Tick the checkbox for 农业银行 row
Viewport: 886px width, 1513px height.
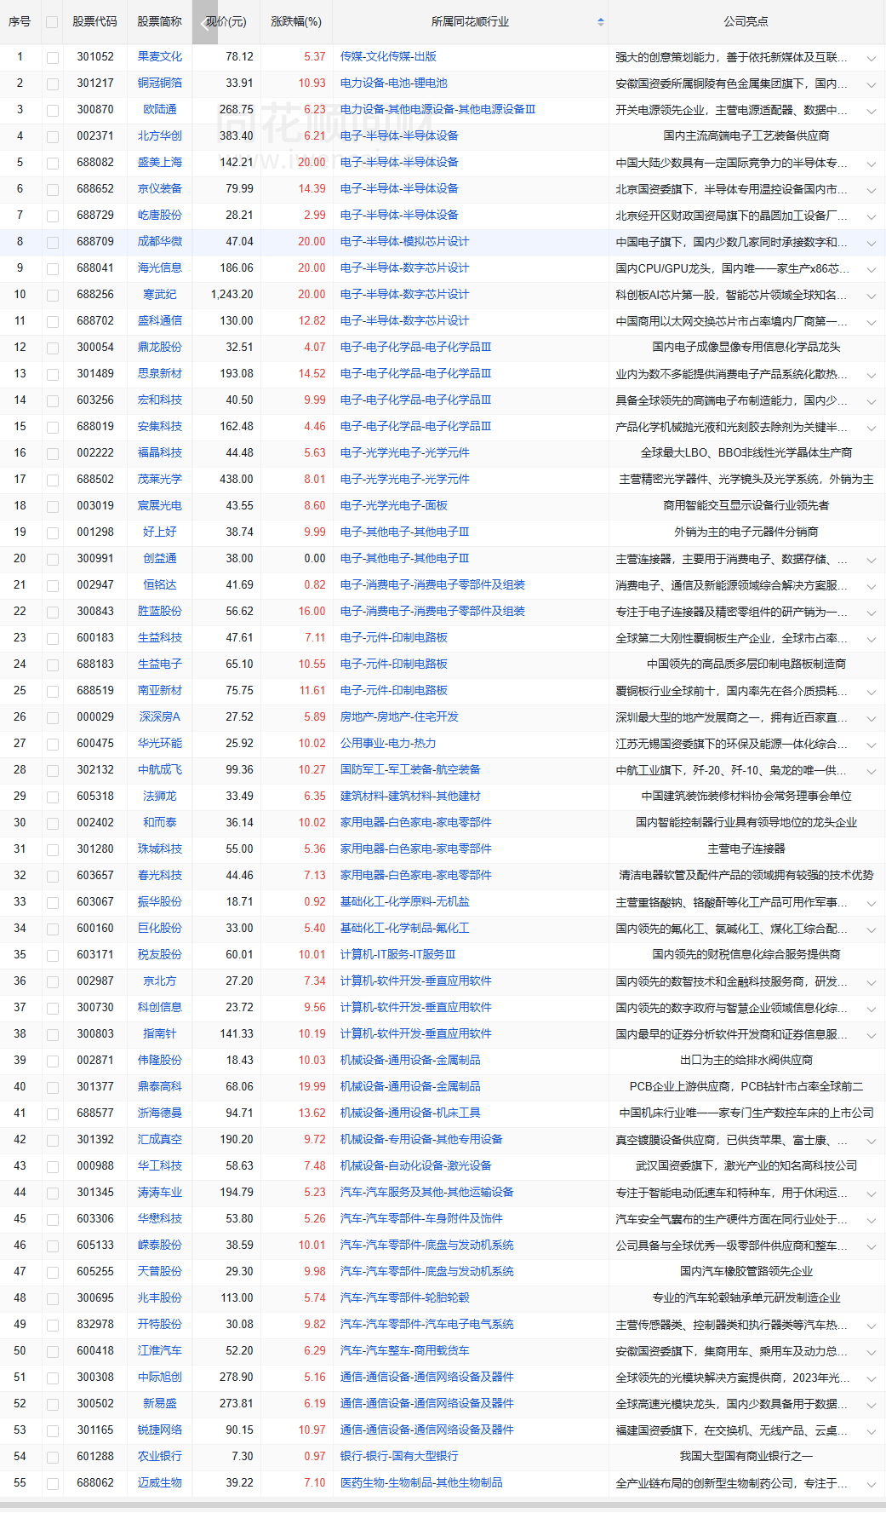click(x=53, y=1457)
